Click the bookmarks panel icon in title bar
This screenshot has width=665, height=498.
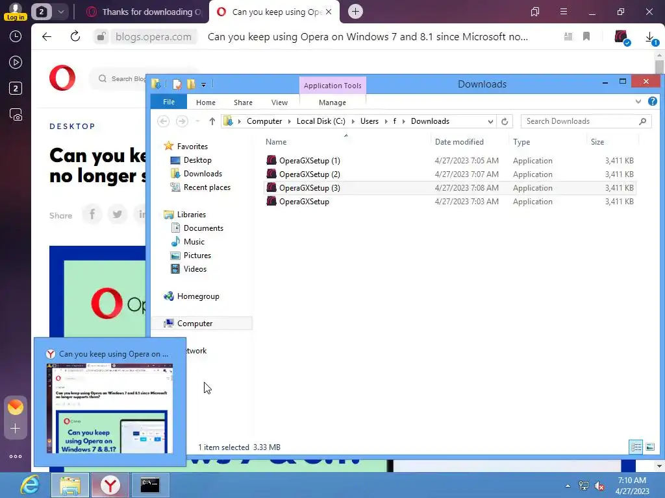[535, 12]
